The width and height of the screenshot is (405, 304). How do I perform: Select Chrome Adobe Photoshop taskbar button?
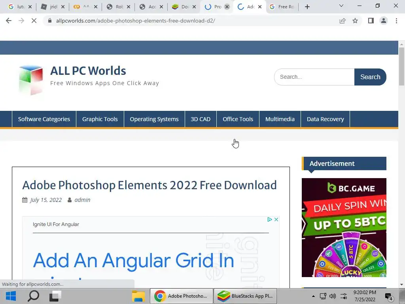click(181, 296)
